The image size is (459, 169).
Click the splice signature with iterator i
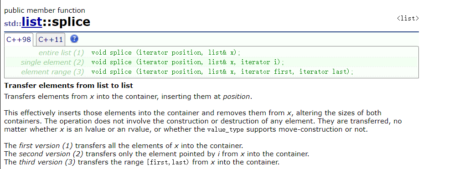click(x=188, y=62)
